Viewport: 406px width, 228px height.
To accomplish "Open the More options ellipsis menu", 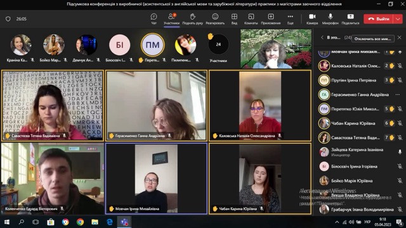I will pyautogui.click(x=291, y=17).
